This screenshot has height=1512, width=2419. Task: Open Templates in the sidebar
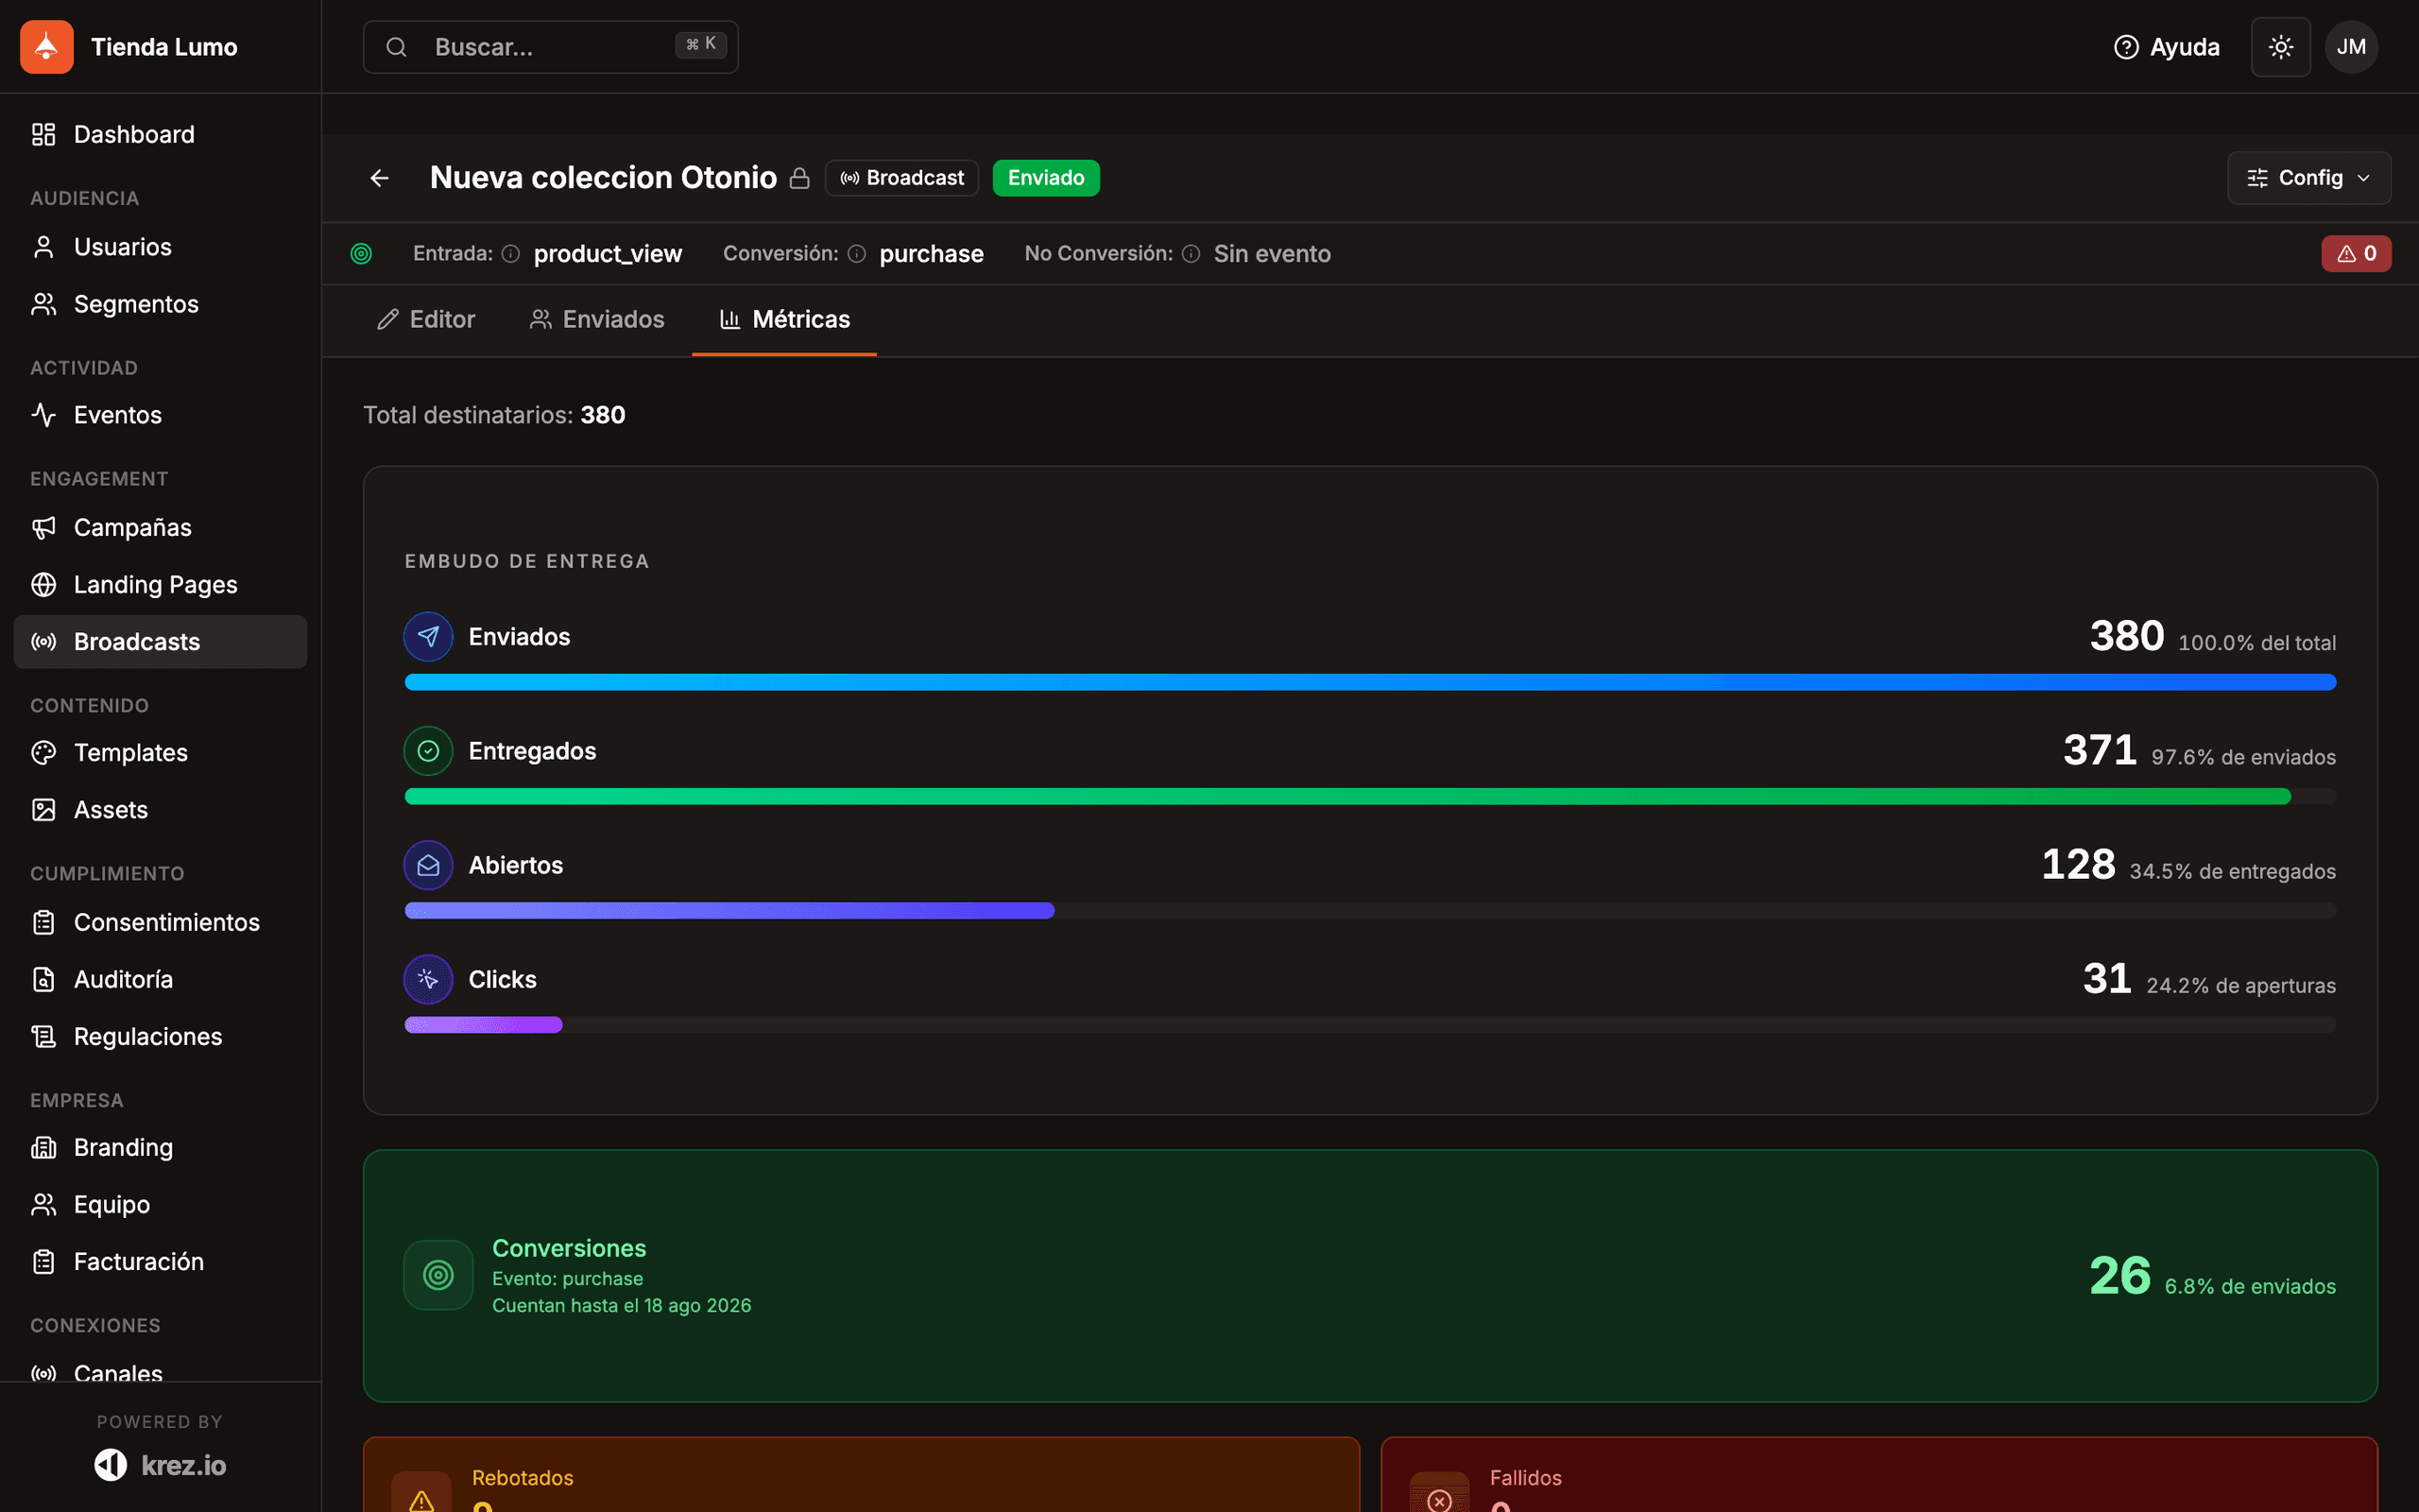tap(160, 753)
